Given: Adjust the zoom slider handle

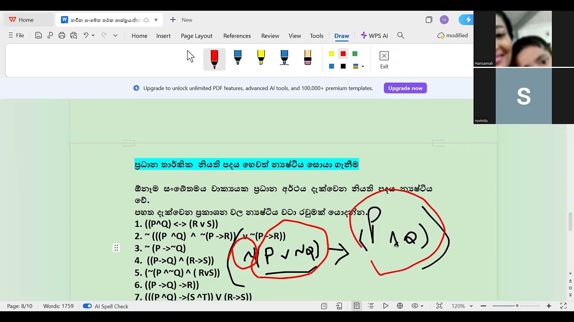Looking at the screenshot, I should pos(517,306).
